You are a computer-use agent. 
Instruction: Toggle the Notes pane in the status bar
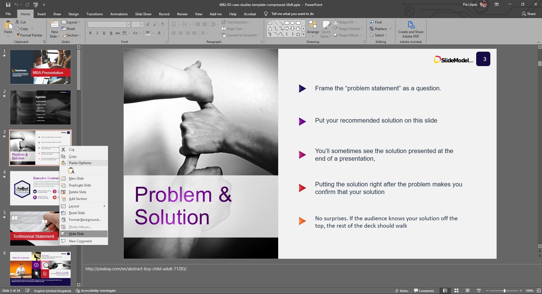(x=402, y=291)
